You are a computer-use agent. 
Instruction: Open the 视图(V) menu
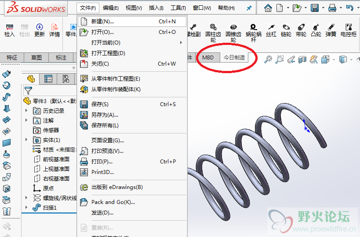pyautogui.click(x=134, y=8)
